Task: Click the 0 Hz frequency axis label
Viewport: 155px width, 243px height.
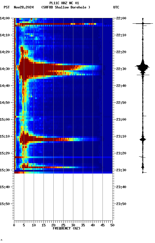Action: pos(14,225)
